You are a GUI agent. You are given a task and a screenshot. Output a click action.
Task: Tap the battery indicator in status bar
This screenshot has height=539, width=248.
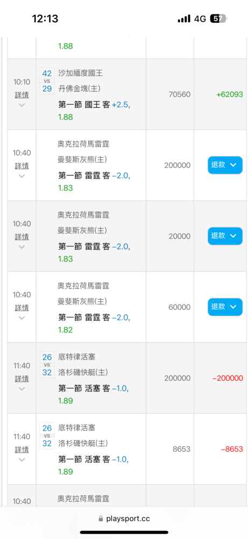tap(219, 18)
